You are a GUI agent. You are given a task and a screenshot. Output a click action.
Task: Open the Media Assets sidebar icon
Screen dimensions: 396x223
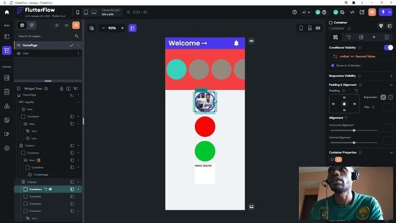tap(7, 120)
